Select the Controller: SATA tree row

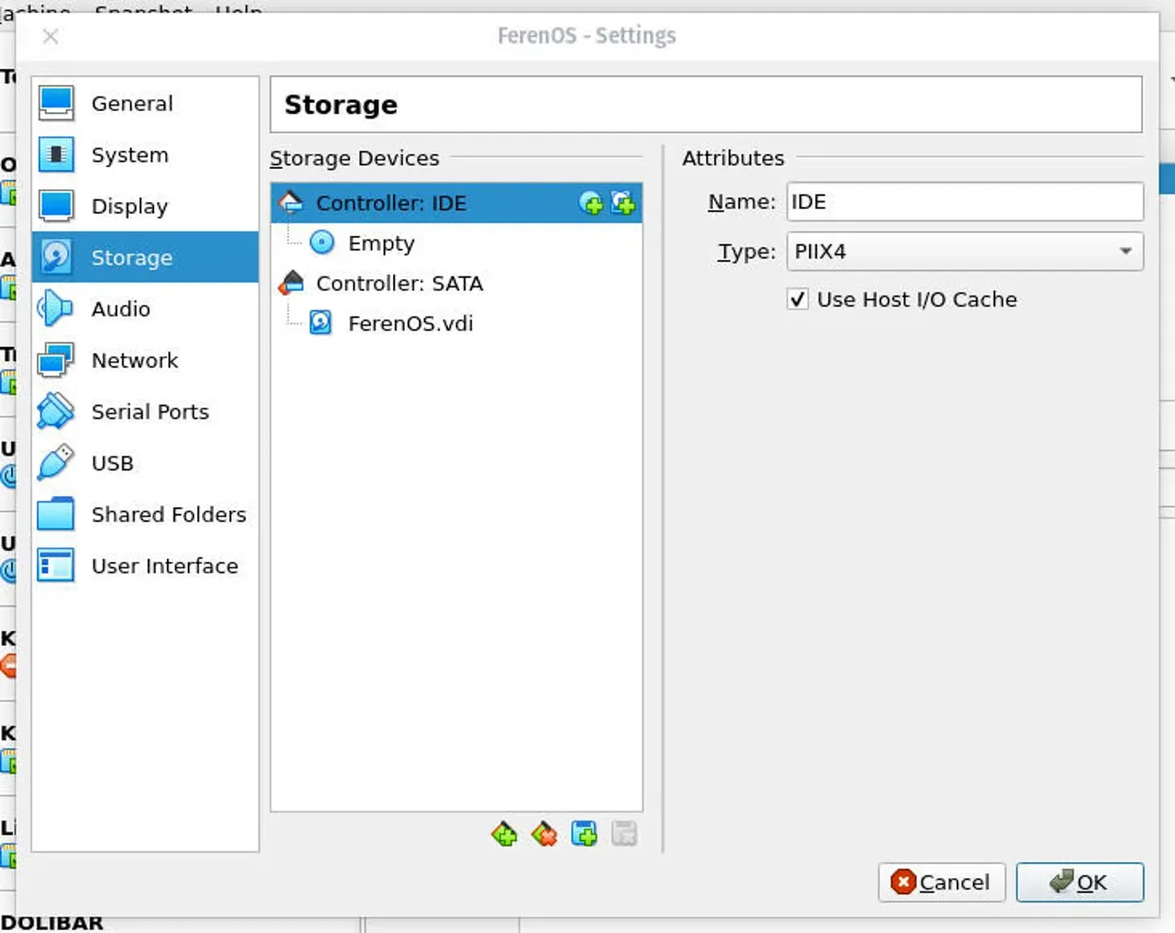[x=456, y=283]
